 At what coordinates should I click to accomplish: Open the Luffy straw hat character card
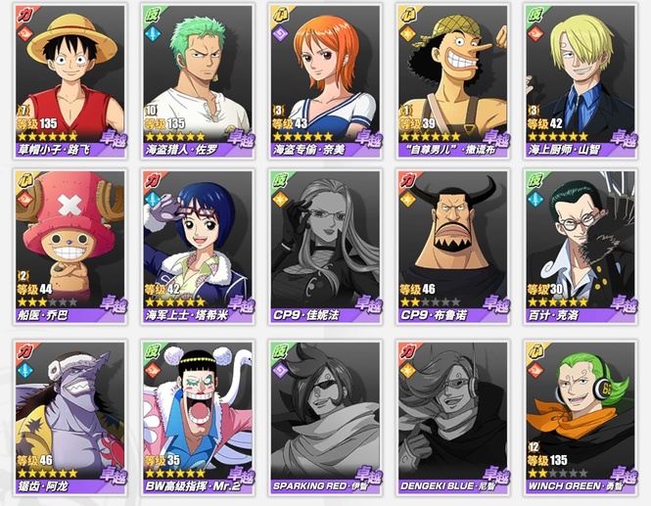point(70,82)
